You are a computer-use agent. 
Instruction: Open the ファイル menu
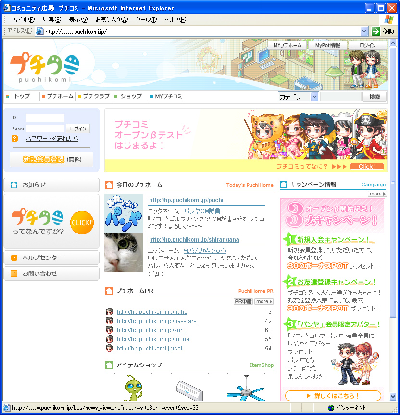23,20
